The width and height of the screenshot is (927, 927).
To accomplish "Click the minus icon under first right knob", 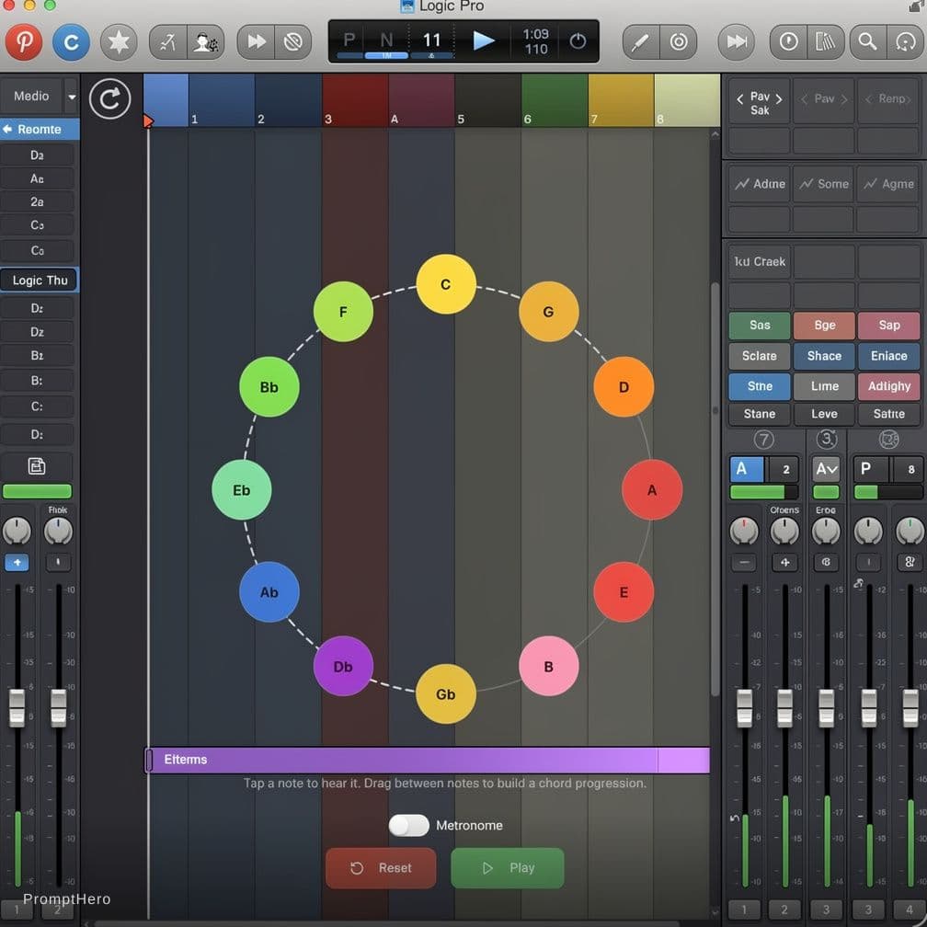I will [x=744, y=562].
